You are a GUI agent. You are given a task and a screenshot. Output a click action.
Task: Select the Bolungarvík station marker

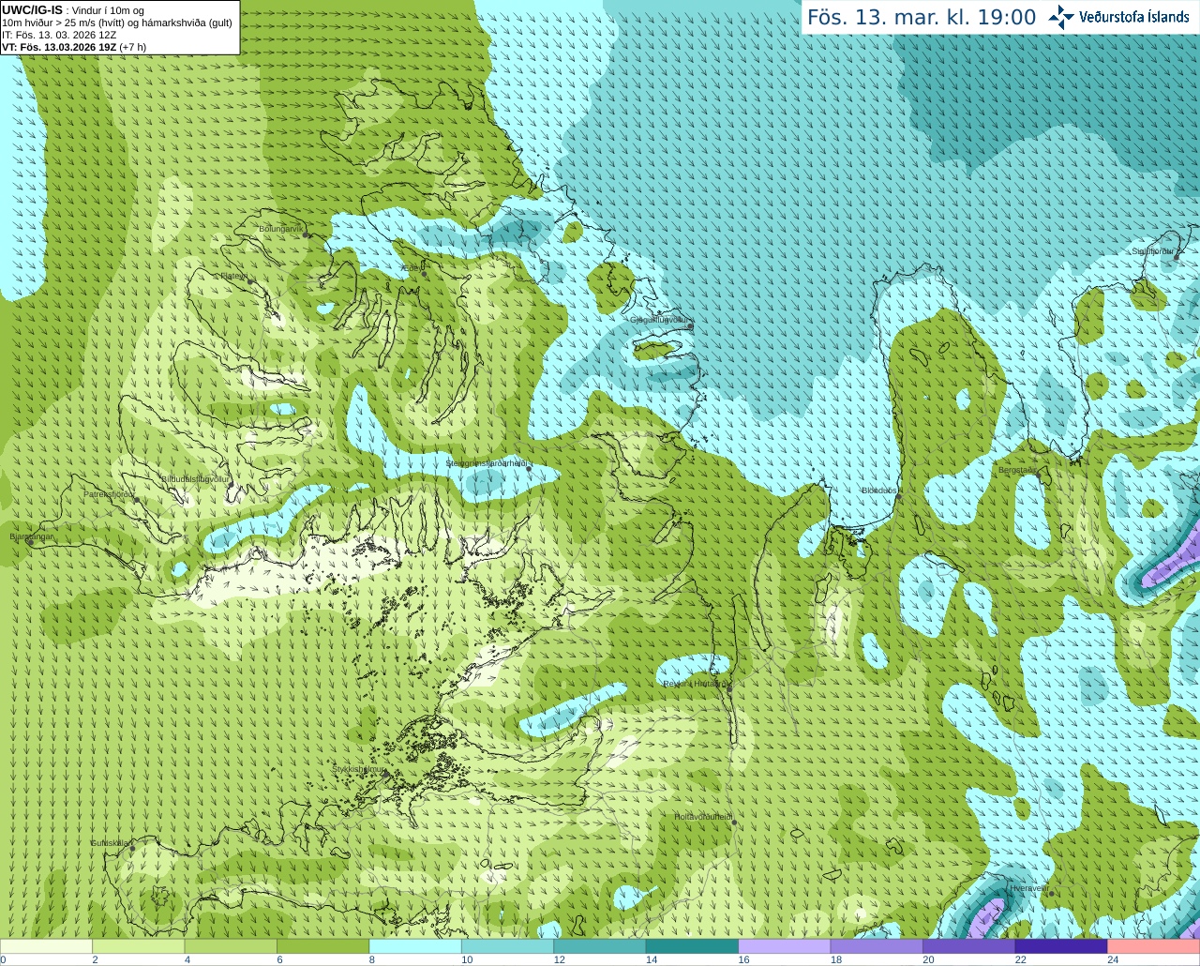click(x=307, y=235)
